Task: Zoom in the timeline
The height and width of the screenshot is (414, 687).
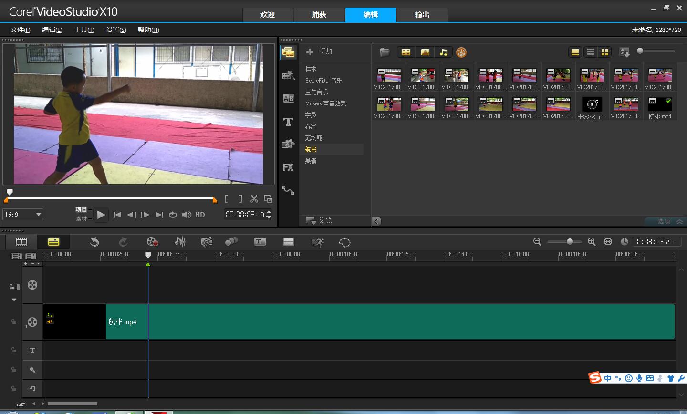Action: point(592,242)
